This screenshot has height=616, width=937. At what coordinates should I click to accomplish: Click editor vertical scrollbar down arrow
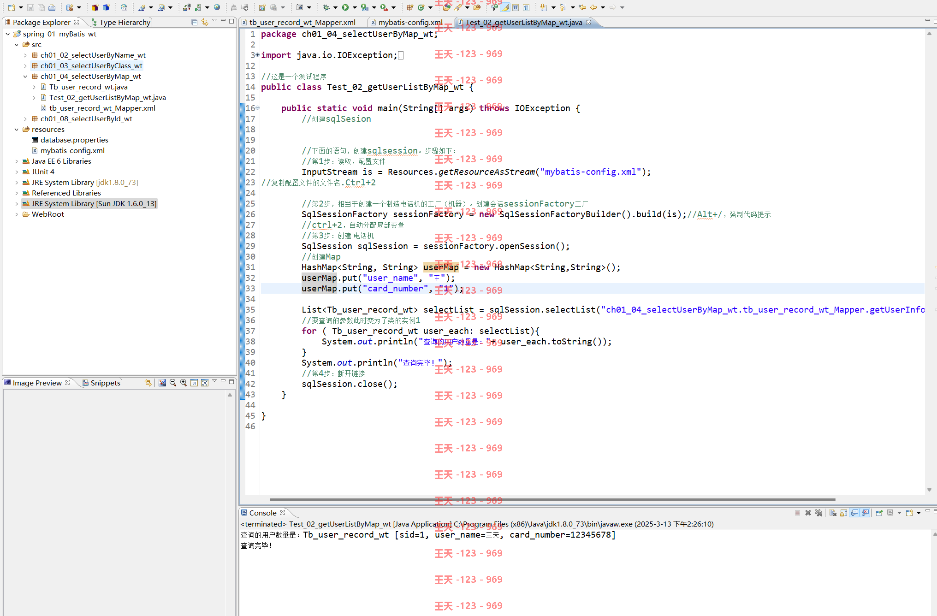pos(929,490)
